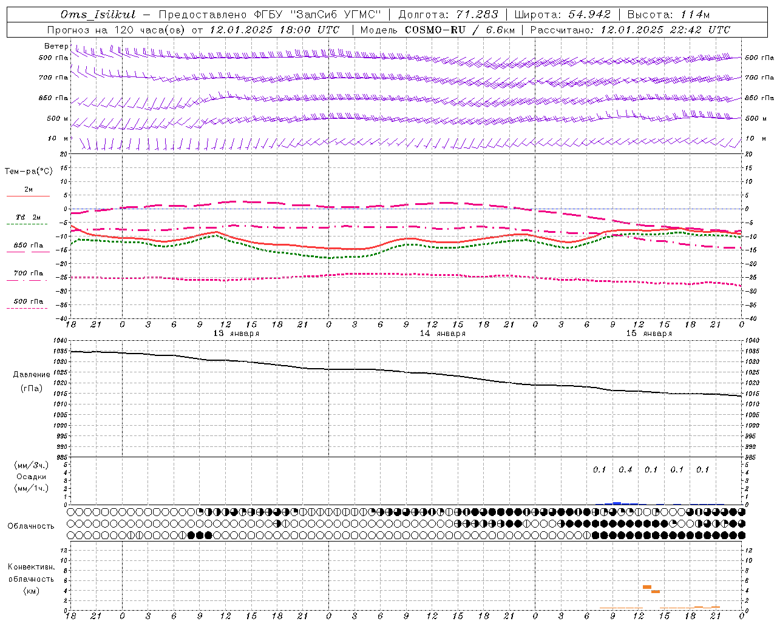Click the left 700 гПа wind level label
The height and width of the screenshot is (621, 777).
[x=53, y=78]
